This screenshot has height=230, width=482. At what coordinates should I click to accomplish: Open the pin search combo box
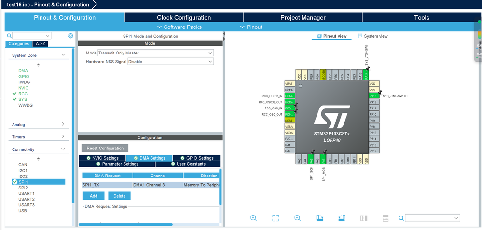[x=432, y=218]
